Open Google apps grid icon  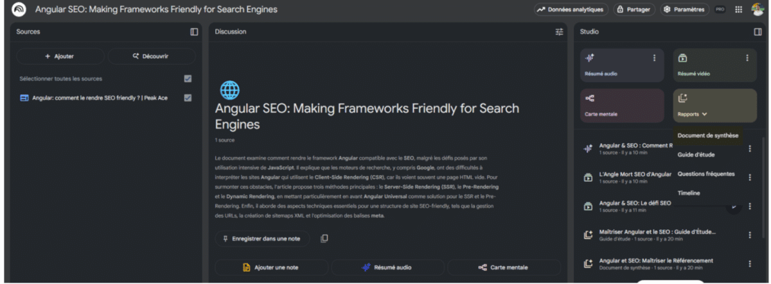pyautogui.click(x=739, y=10)
